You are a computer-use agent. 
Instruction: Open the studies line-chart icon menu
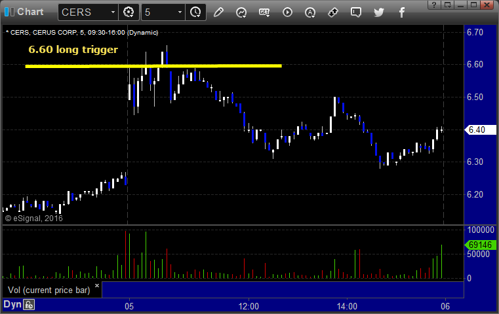click(x=241, y=12)
